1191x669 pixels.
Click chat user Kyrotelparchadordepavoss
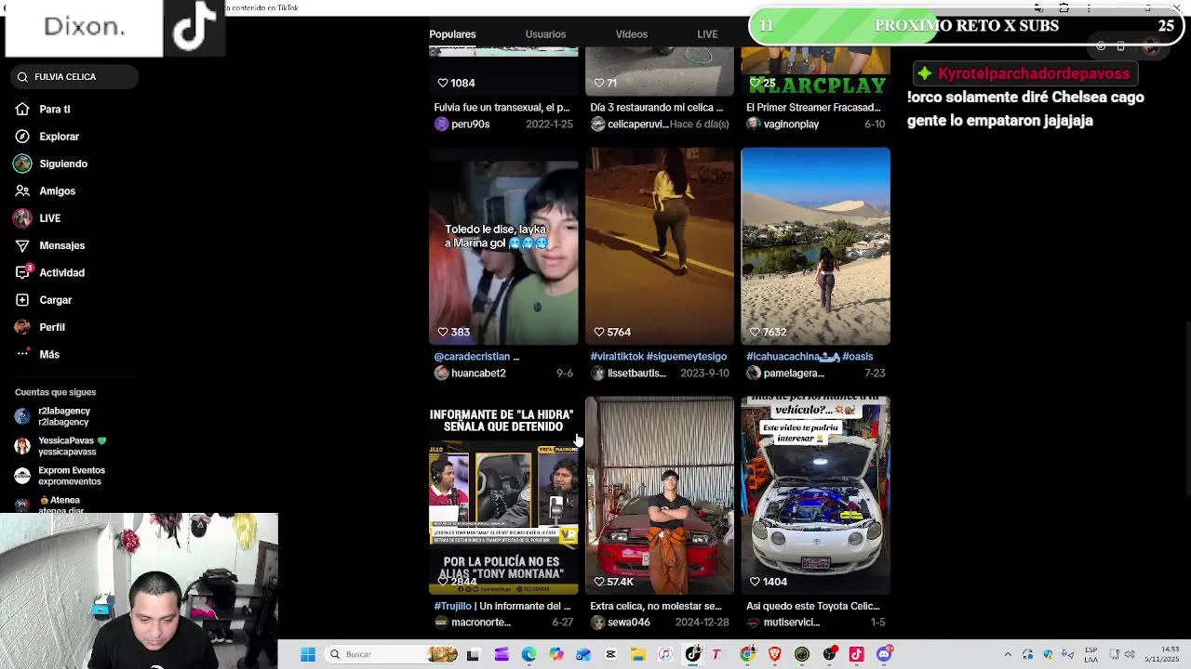point(1033,73)
